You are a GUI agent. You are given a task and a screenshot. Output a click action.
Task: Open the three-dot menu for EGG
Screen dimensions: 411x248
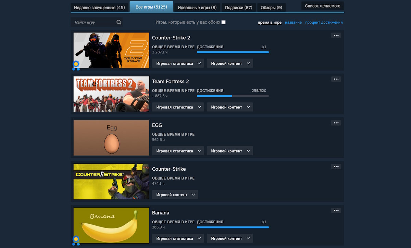click(x=336, y=123)
